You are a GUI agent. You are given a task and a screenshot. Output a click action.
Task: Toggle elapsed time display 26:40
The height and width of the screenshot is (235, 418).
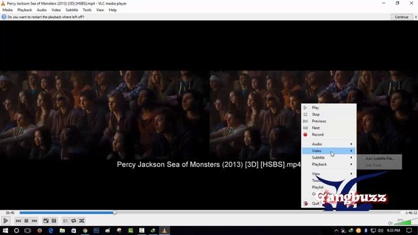[x=10, y=213]
